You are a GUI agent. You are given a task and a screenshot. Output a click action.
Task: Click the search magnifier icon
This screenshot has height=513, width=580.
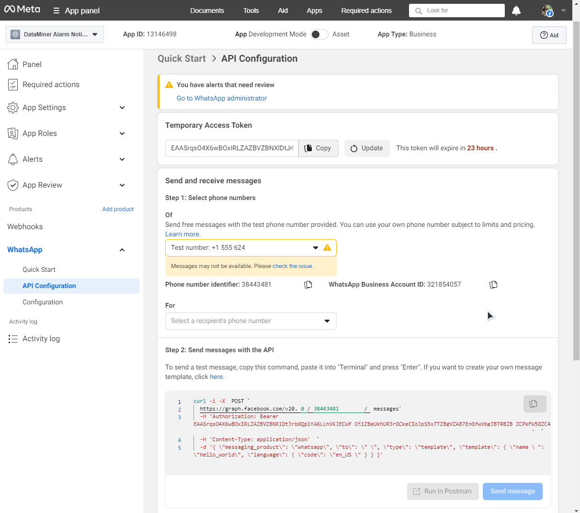pyautogui.click(x=419, y=11)
